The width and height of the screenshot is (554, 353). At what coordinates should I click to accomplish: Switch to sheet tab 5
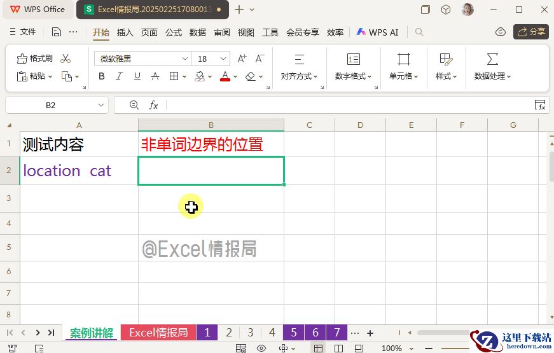[x=294, y=333]
